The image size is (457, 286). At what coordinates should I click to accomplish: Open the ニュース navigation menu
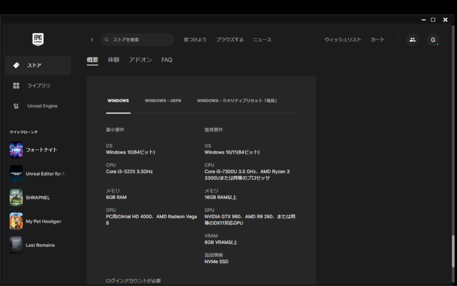coord(262,40)
